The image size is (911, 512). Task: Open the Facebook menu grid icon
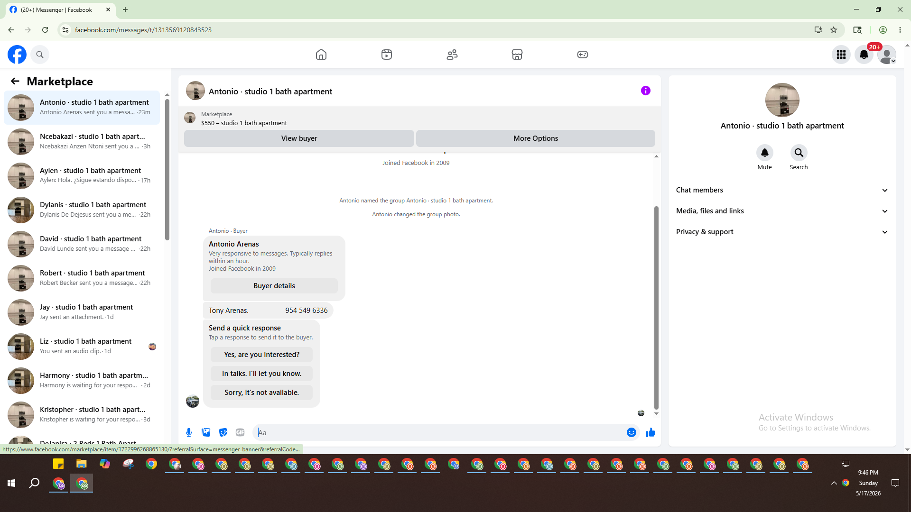pyautogui.click(x=841, y=55)
